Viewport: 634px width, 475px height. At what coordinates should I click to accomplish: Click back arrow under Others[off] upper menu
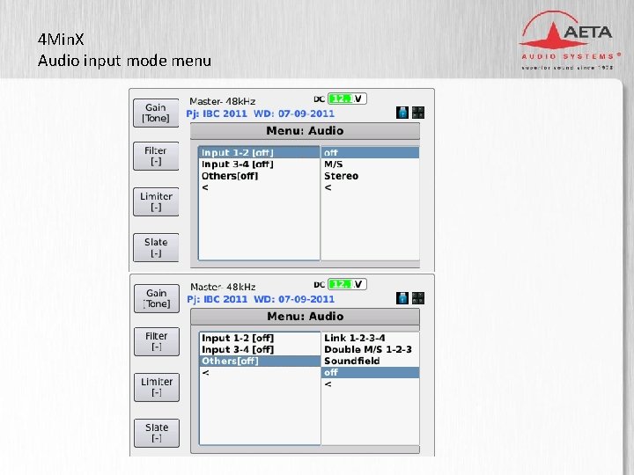pyautogui.click(x=205, y=187)
